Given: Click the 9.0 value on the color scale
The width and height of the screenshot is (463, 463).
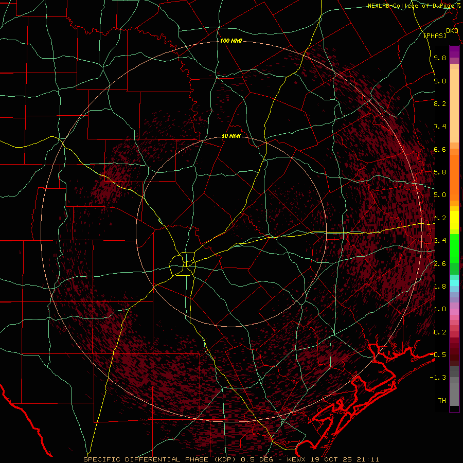Looking at the screenshot, I should click(440, 81).
